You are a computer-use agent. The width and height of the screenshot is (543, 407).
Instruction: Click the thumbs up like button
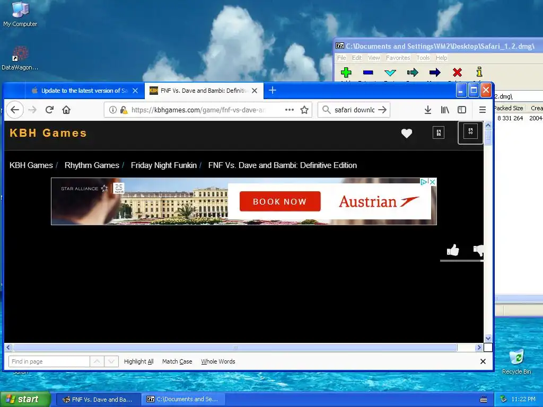coord(453,250)
